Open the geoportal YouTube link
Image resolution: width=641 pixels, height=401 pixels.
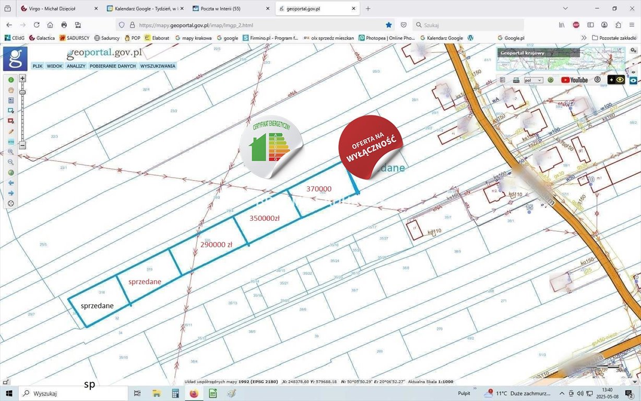coord(574,79)
